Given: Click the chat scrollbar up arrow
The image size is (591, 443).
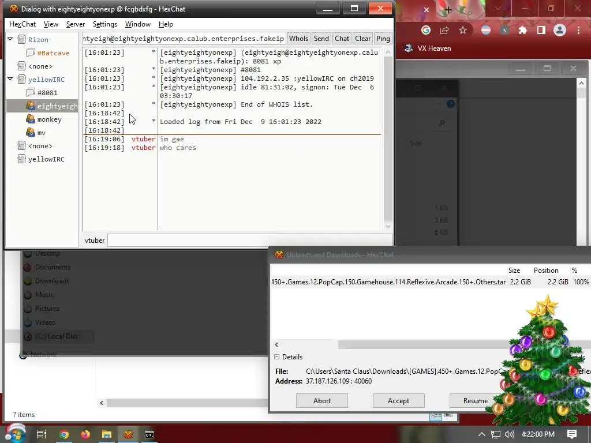Looking at the screenshot, I should (388, 52).
